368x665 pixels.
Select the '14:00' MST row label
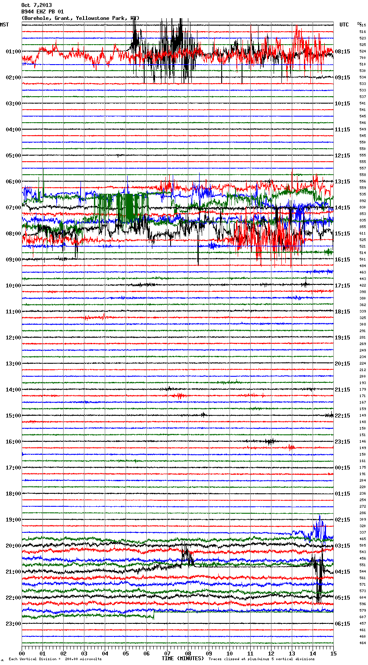click(x=13, y=390)
